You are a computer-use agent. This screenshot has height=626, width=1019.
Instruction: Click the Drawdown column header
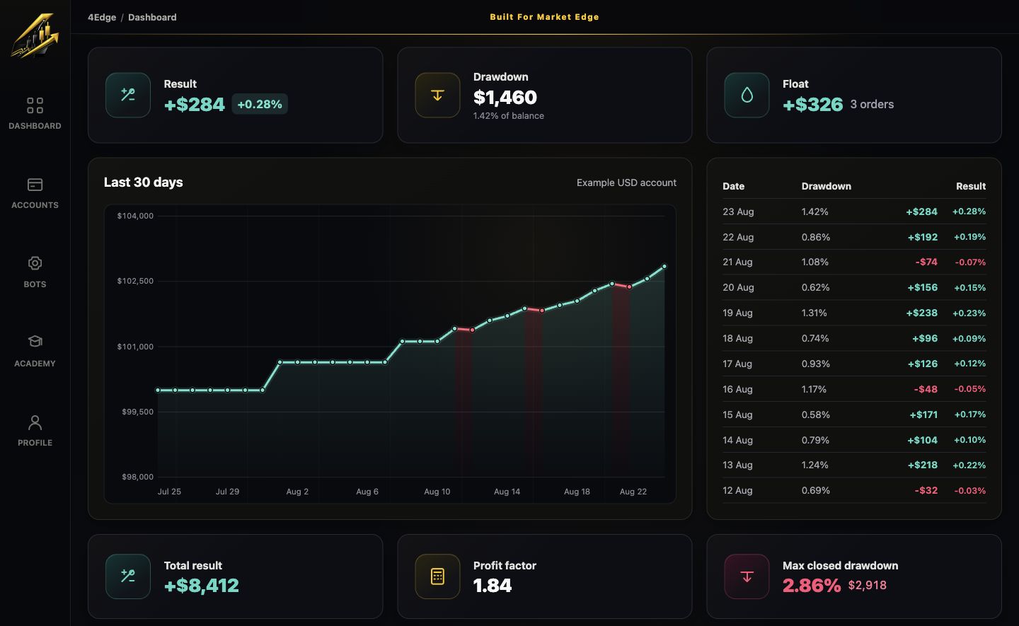tap(826, 186)
